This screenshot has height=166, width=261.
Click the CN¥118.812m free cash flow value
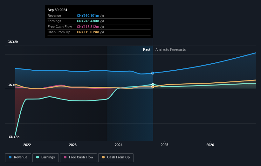click(x=88, y=27)
